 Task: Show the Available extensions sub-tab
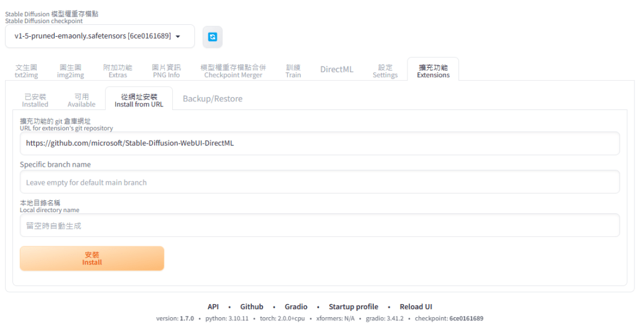click(x=81, y=100)
